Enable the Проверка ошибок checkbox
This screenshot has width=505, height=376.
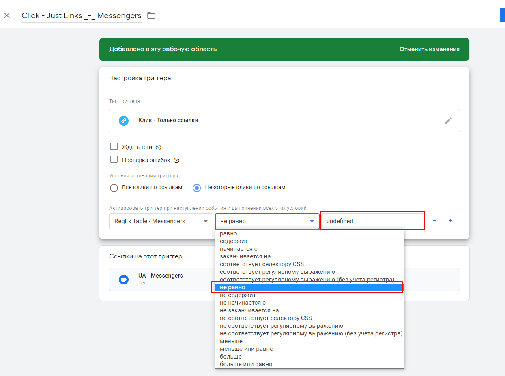click(x=114, y=160)
